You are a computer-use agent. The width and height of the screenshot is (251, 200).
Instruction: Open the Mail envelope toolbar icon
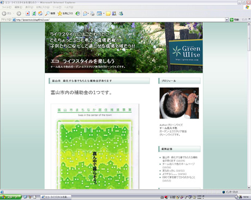(x=85, y=14)
